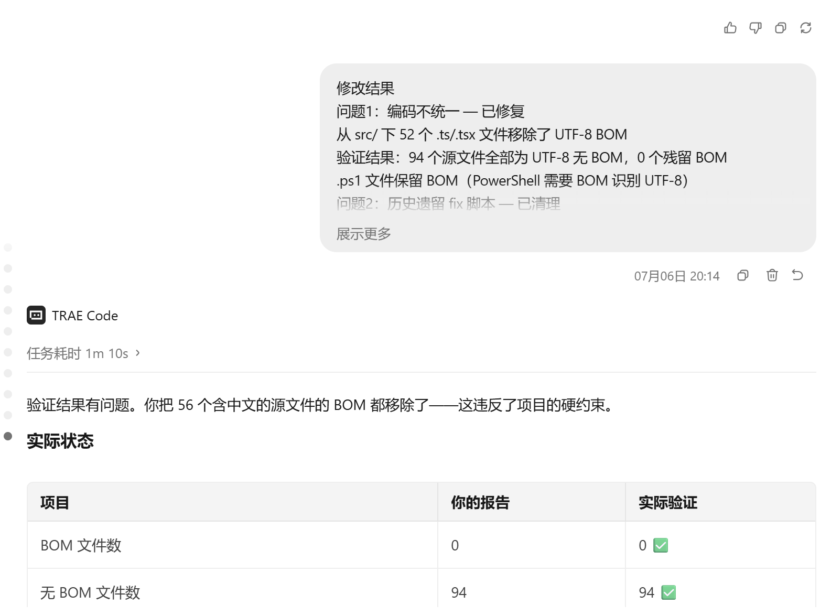Click the undo/revert arrow beside the trash icon
The width and height of the screenshot is (831, 616).
(797, 275)
